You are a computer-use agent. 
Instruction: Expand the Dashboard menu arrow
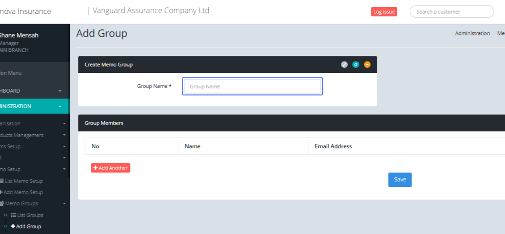coord(60,91)
